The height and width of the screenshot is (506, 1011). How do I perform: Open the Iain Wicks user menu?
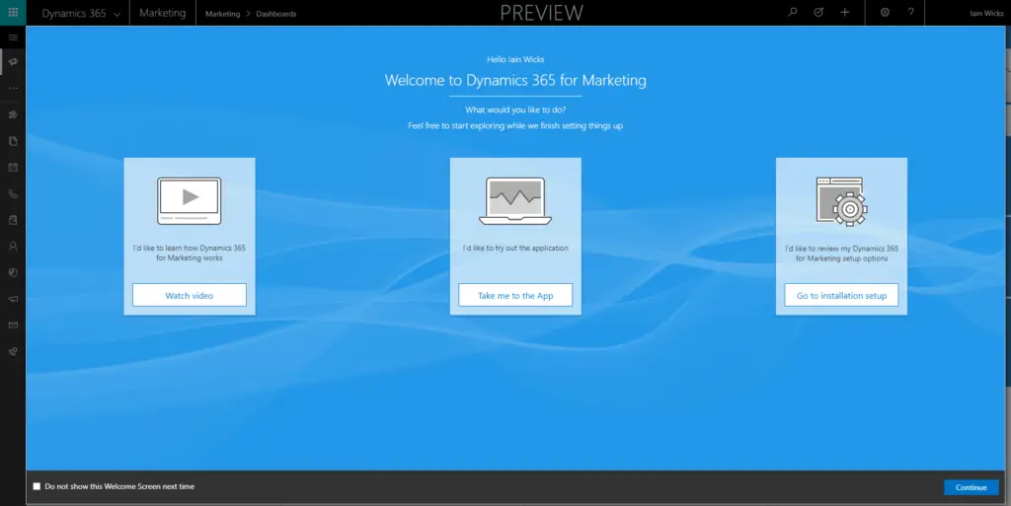coord(986,13)
